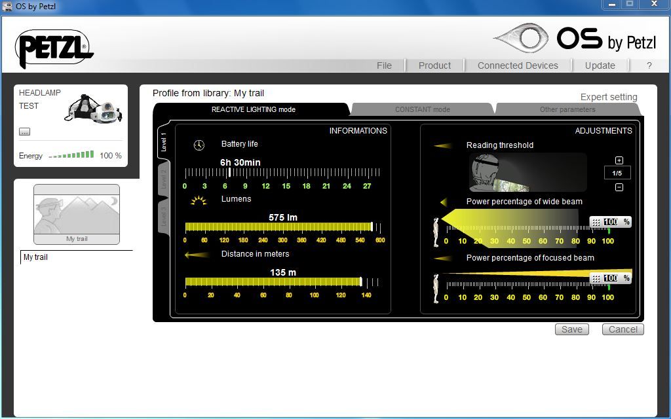Open the File menu
This screenshot has width=671, height=419.
[x=384, y=65]
